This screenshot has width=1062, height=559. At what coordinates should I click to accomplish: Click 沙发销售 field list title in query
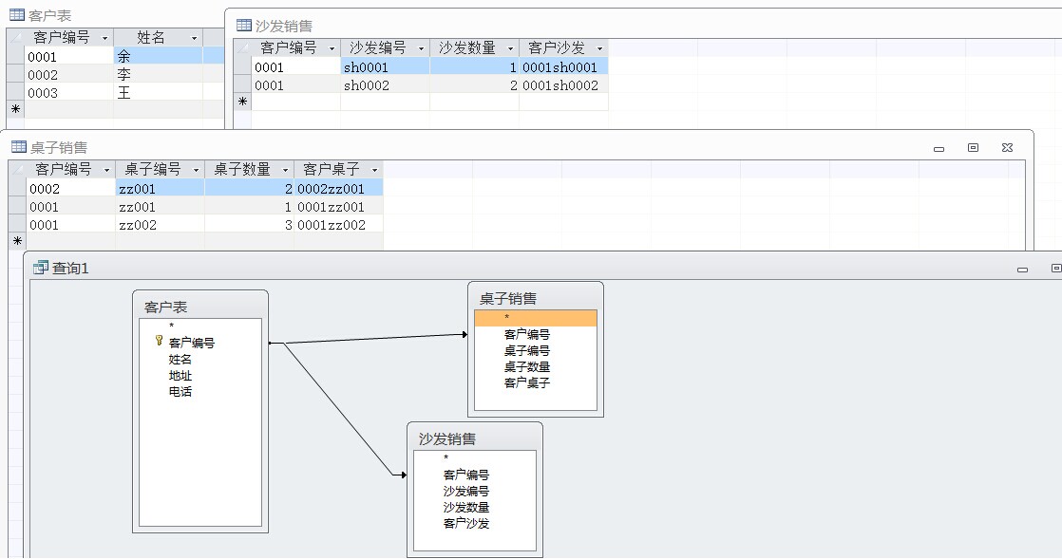447,439
